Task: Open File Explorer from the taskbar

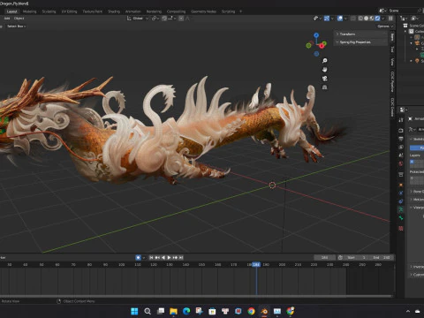Action: [173, 311]
